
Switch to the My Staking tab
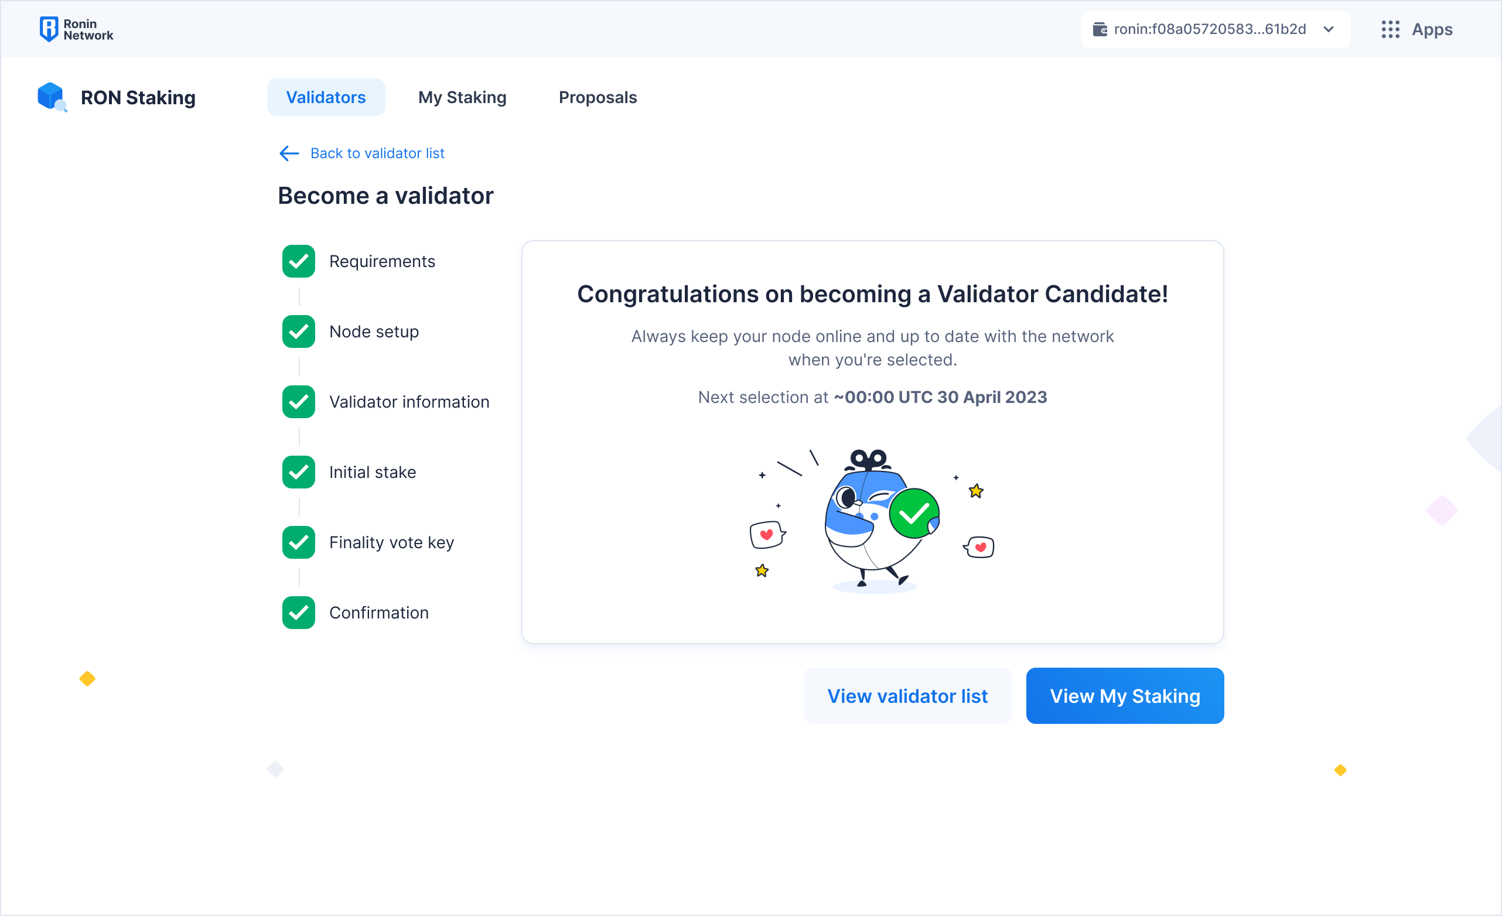point(462,97)
